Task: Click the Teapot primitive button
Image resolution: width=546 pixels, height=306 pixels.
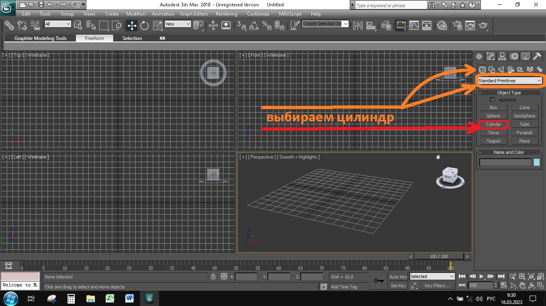Action: pos(494,141)
